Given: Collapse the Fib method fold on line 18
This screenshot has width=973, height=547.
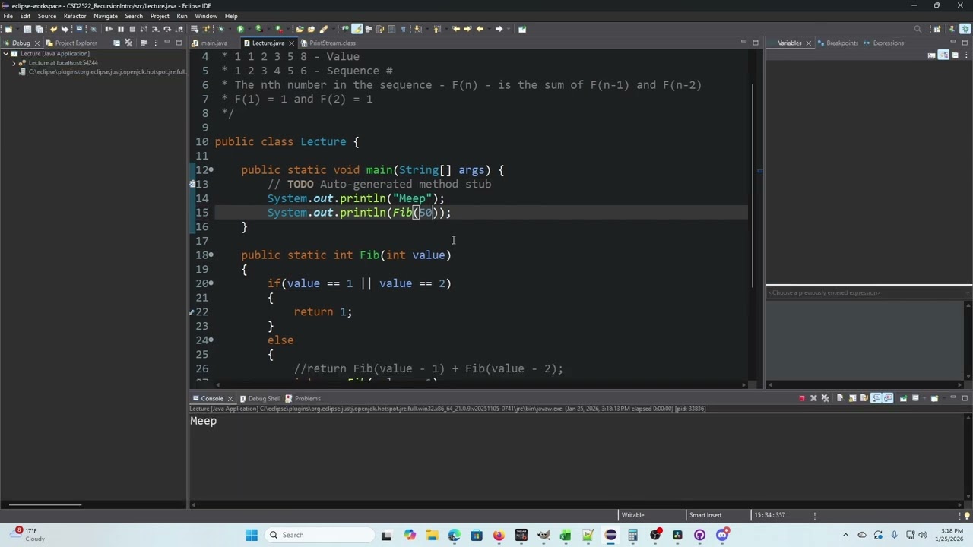Looking at the screenshot, I should [211, 255].
